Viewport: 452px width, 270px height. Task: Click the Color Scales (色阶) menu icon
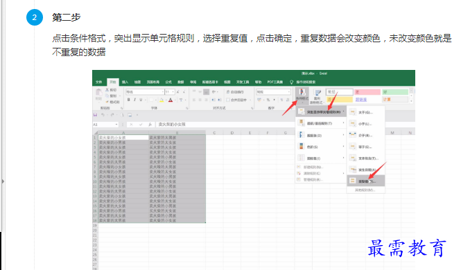click(301, 147)
